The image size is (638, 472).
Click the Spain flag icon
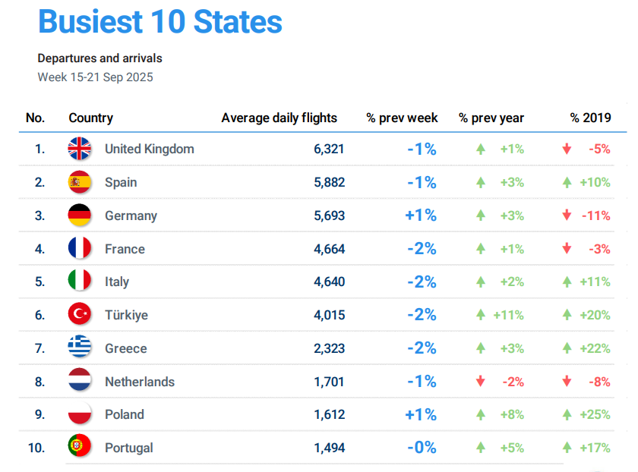pyautogui.click(x=79, y=181)
